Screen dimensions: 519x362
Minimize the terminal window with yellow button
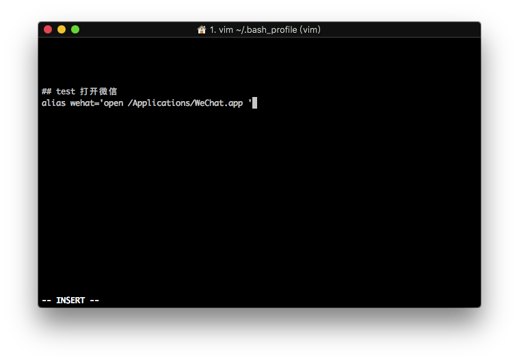62,30
